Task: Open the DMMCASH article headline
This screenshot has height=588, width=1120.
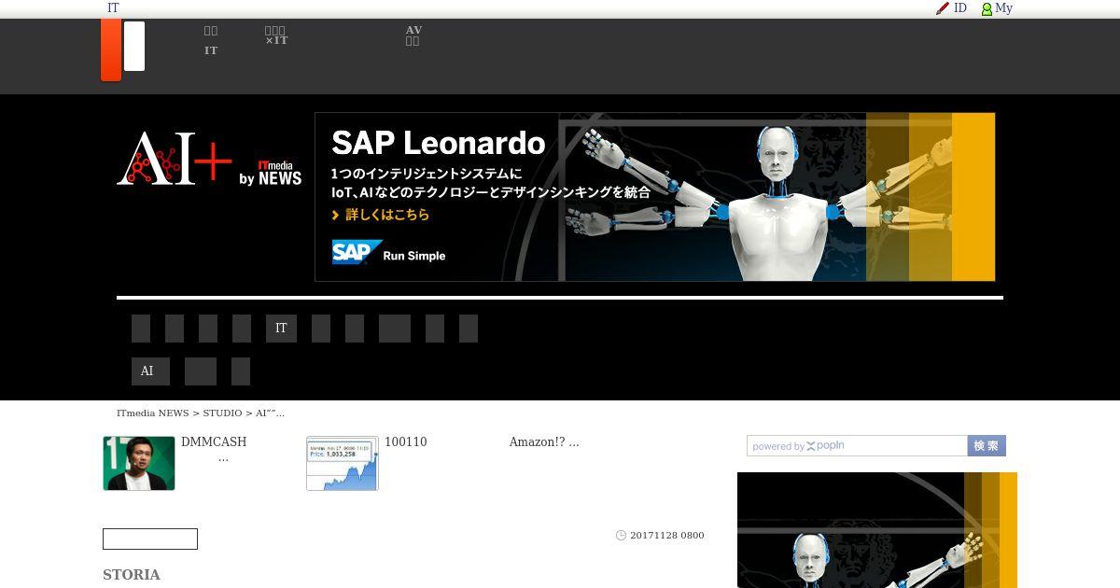Action: [214, 450]
